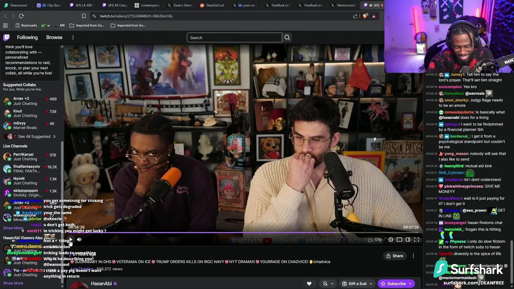Click Knut channel avatar

click(x=7, y=113)
